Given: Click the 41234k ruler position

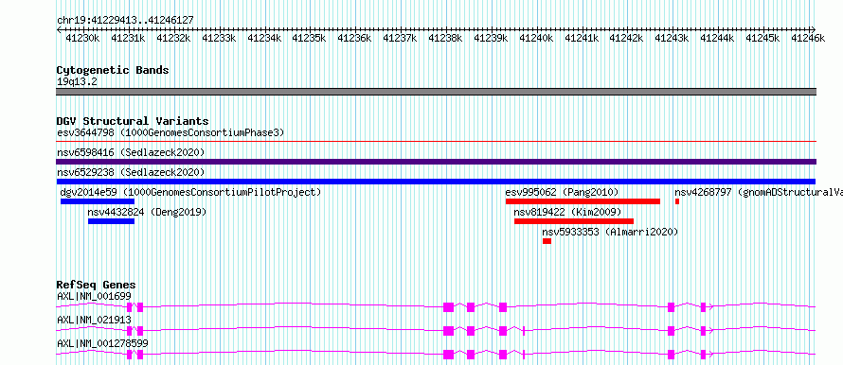Looking at the screenshot, I should coord(264,38).
